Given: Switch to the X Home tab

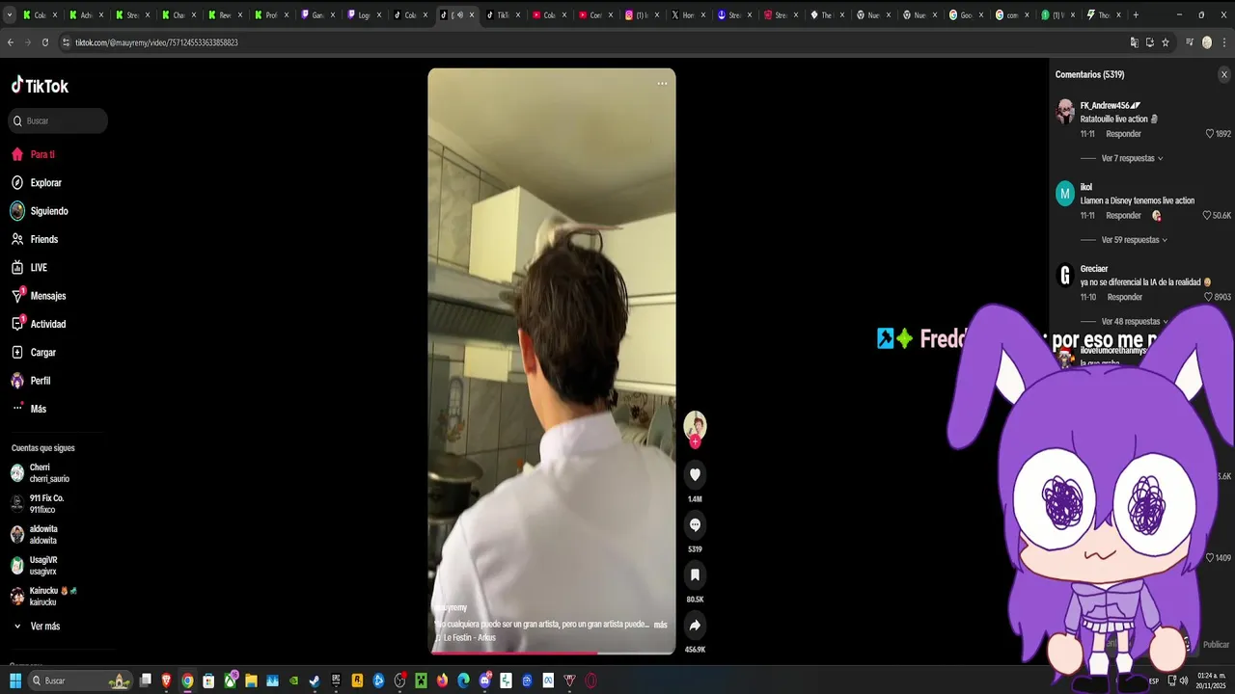Looking at the screenshot, I should coord(691,14).
